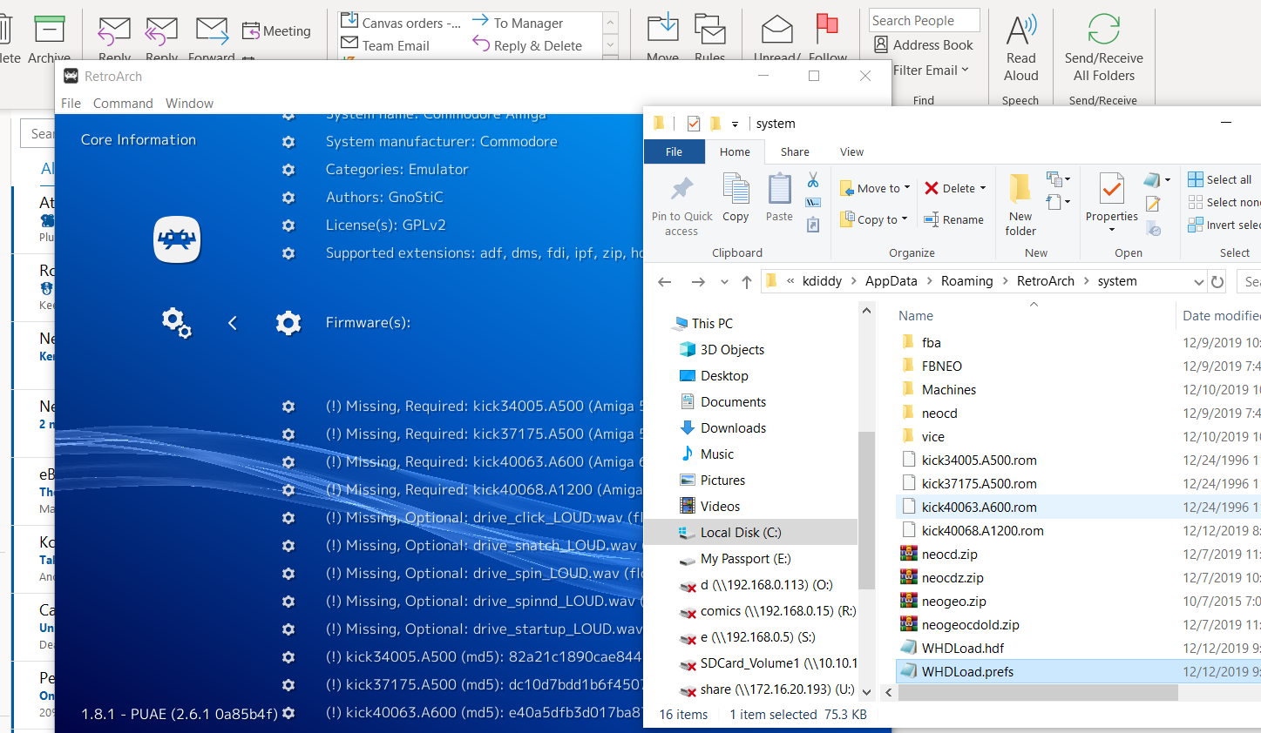Click Rename in Organize group
The image size is (1261, 733).
coord(953,219)
